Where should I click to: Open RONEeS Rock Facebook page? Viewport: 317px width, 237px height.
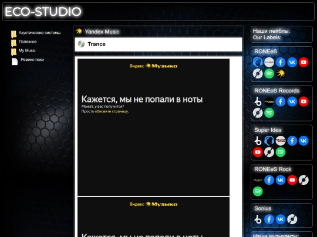click(269, 180)
